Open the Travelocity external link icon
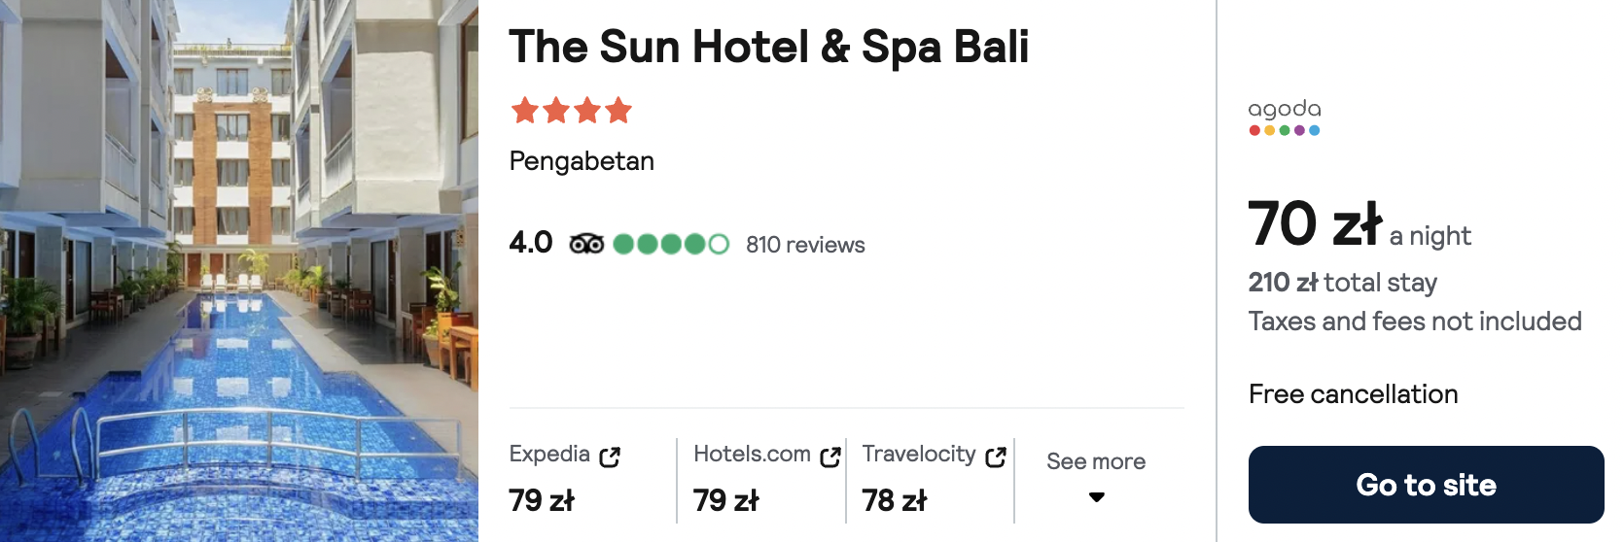Viewport: 1624px width, 542px height. (996, 457)
